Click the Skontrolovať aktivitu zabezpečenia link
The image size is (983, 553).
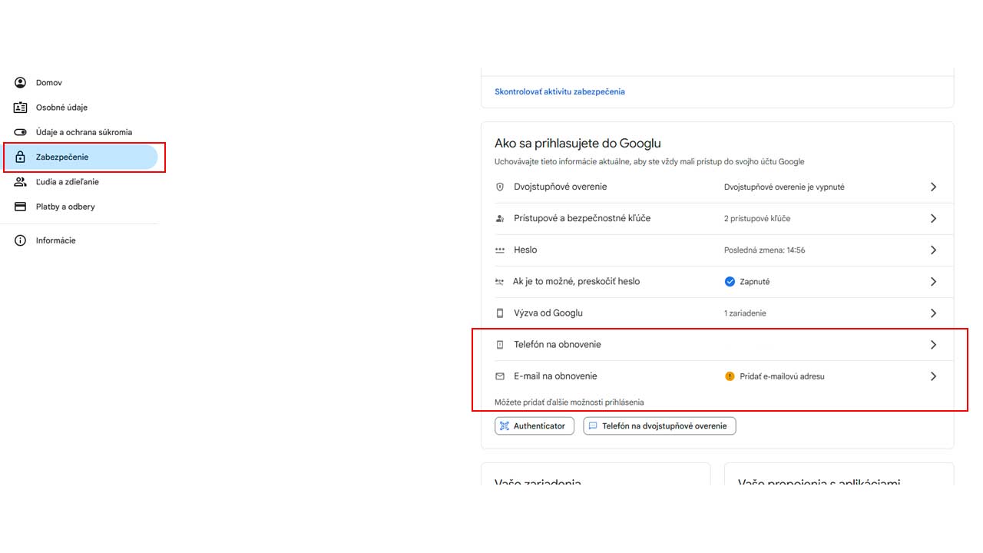pos(560,91)
